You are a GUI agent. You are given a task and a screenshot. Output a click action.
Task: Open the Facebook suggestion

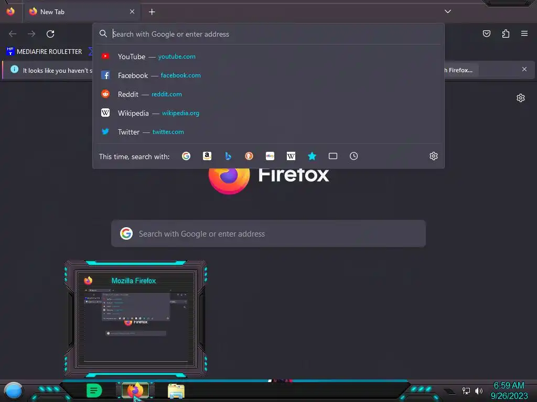[268, 75]
